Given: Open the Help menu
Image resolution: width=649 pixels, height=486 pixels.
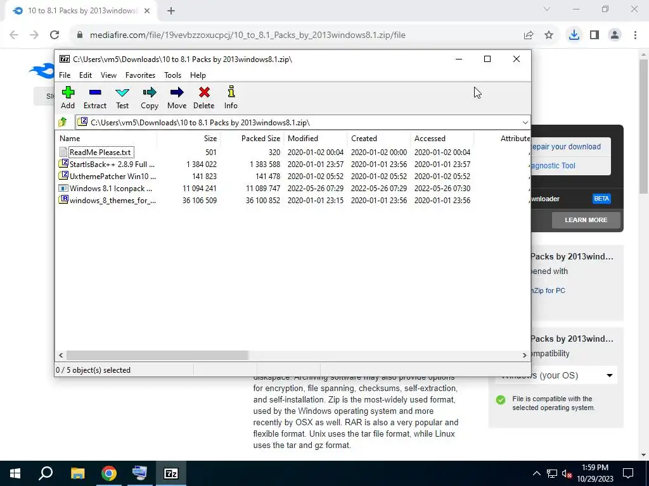Looking at the screenshot, I should pyautogui.click(x=198, y=75).
